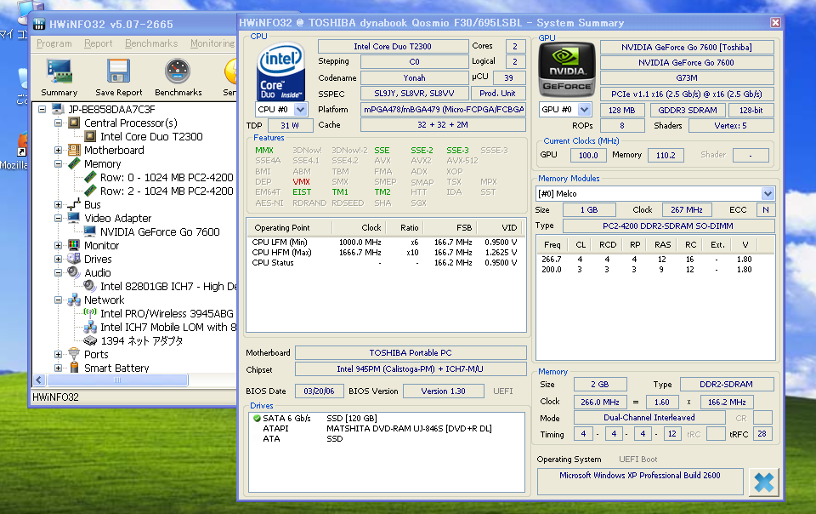Select the Network tree icon
Viewport: 816px width, 514px height.
(x=74, y=300)
